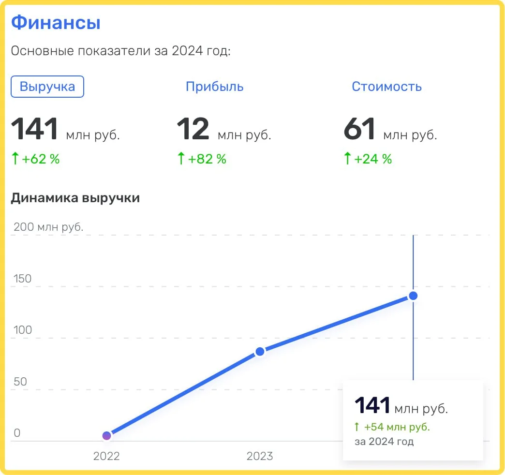
Task: Open the Финансы section heading link
Action: tap(56, 23)
